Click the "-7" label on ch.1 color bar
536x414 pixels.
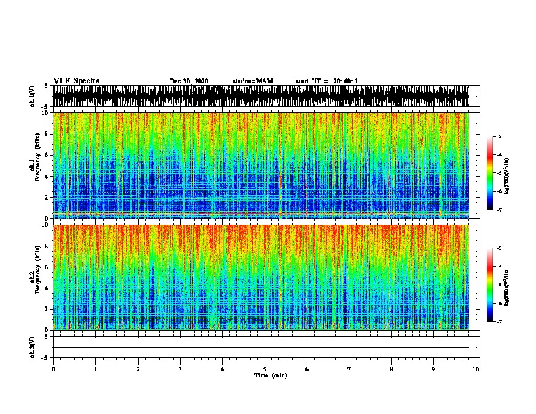pos(499,210)
